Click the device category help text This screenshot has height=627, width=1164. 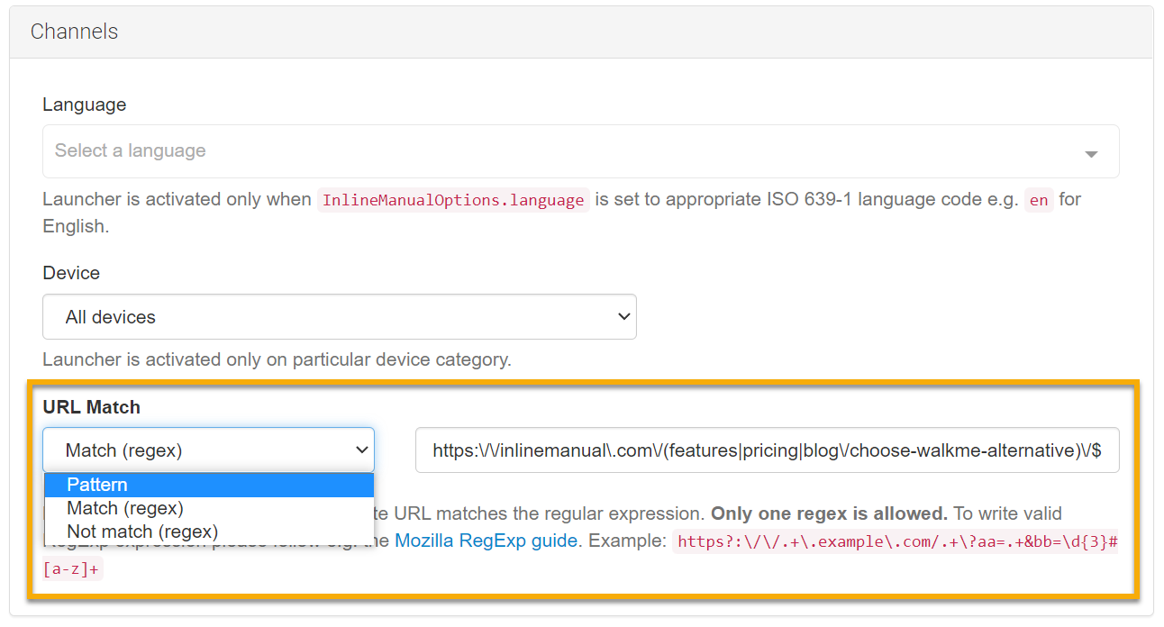coord(277,359)
